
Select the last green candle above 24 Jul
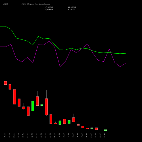[x=105, y=130]
